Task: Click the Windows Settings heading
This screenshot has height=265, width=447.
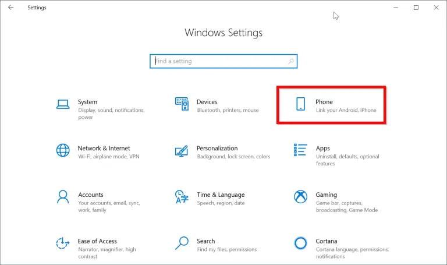Action: point(223,33)
